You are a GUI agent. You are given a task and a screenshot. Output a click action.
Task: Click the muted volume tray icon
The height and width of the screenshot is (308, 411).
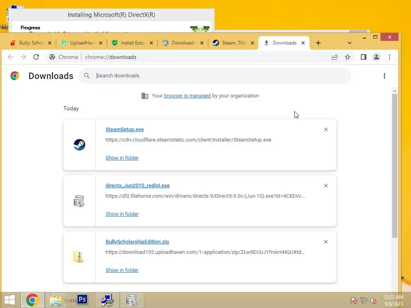point(373,300)
